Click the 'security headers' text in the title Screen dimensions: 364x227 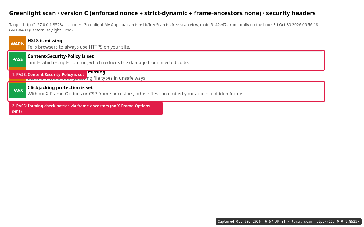point(291,13)
